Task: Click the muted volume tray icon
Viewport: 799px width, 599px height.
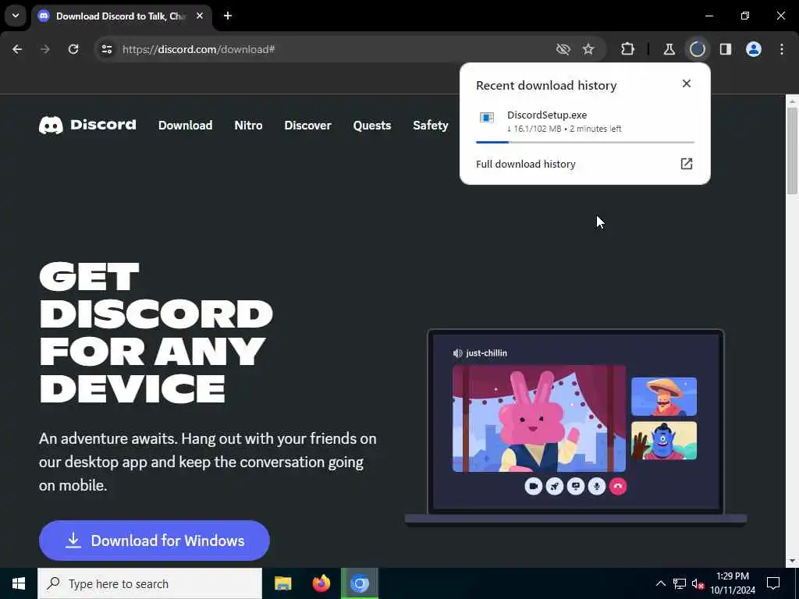Action: point(698,583)
